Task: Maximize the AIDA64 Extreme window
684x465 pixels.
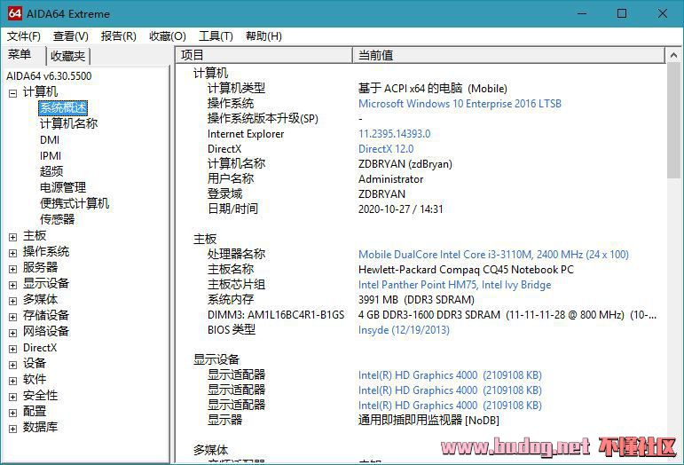Action: tap(622, 13)
